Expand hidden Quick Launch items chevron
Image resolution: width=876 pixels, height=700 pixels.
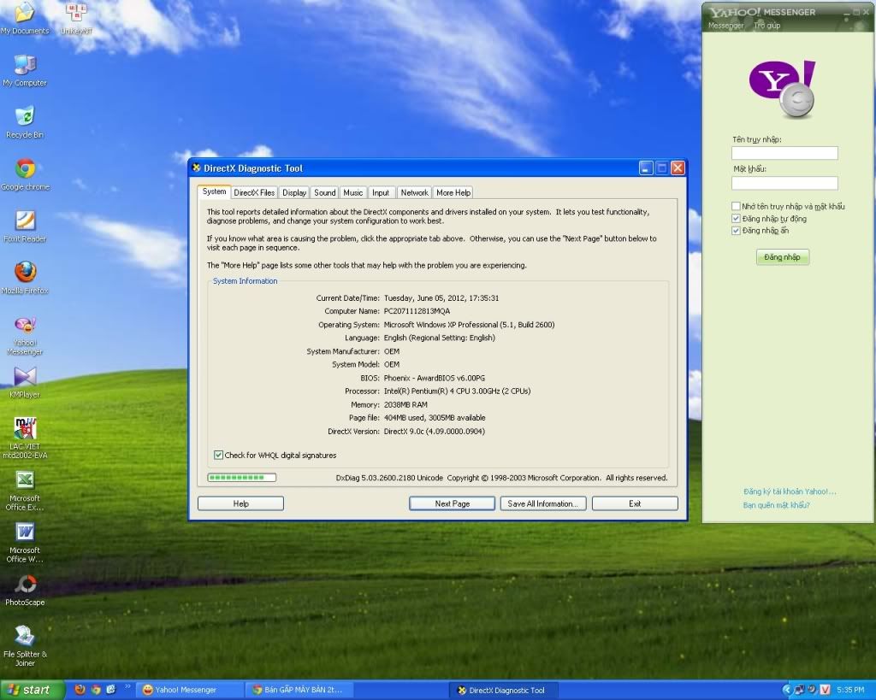(127, 686)
